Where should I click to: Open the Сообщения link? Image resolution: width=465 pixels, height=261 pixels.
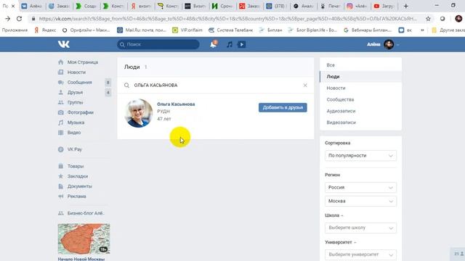click(x=79, y=82)
